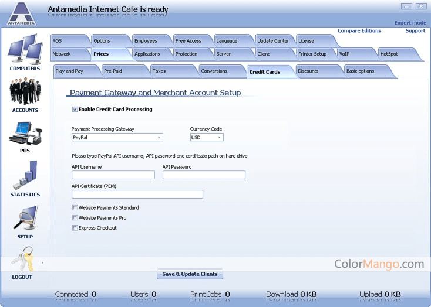
Task: Focus the API Username text field
Action: [113, 175]
